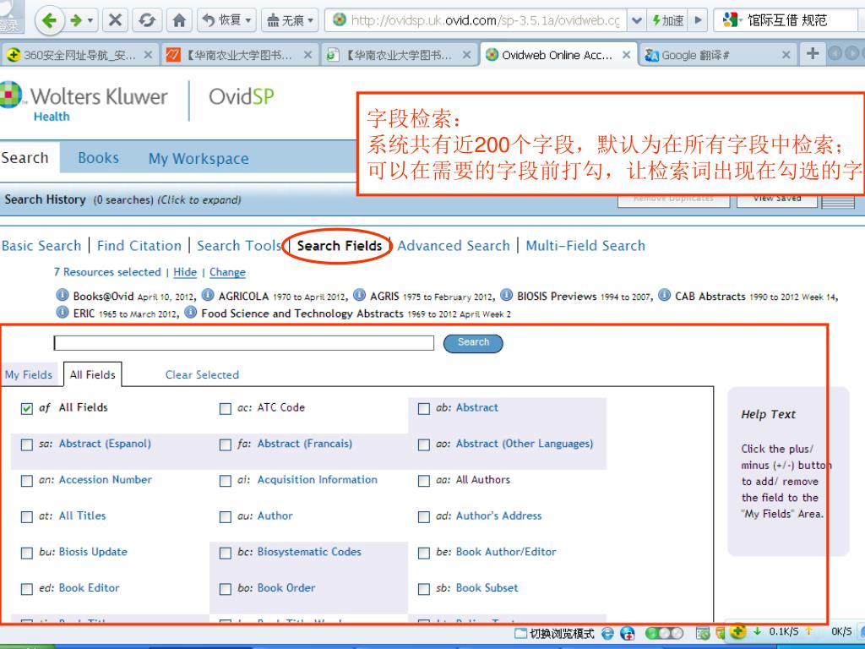Hide the selected resources list
Viewport: 865px width, 649px height.
pyautogui.click(x=185, y=272)
